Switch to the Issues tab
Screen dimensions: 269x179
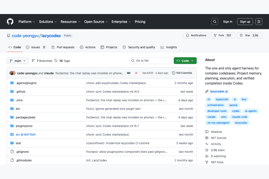[x=36, y=47]
